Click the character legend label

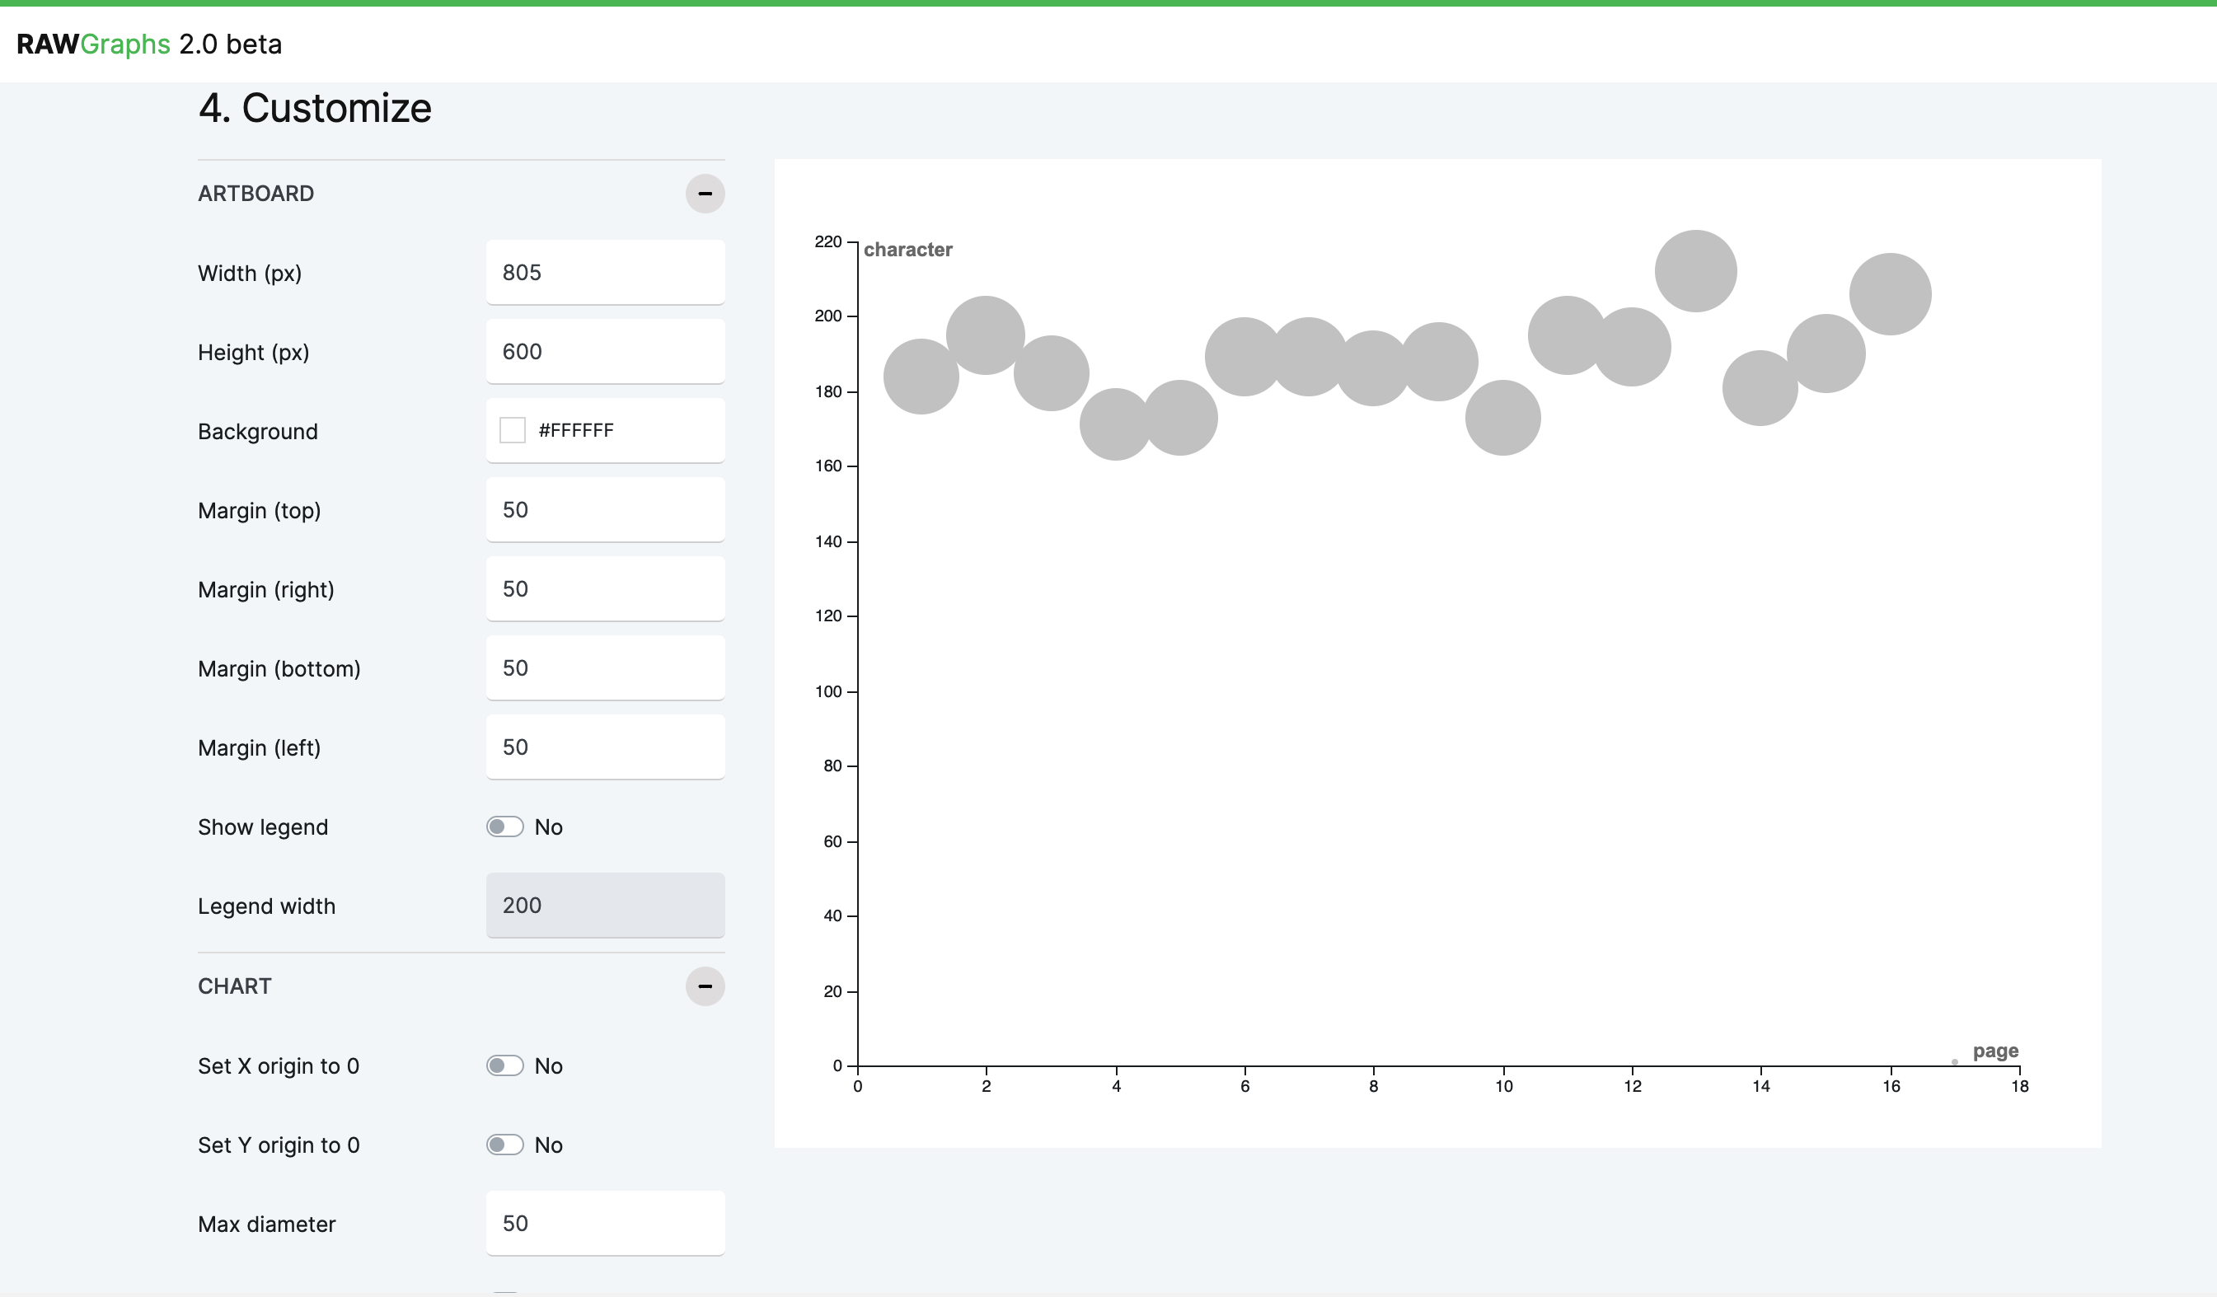pyautogui.click(x=907, y=249)
